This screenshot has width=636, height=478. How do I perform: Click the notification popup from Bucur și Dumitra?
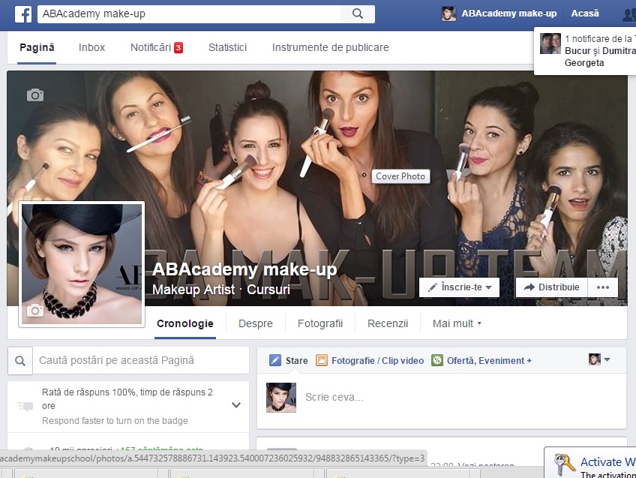tap(586, 51)
